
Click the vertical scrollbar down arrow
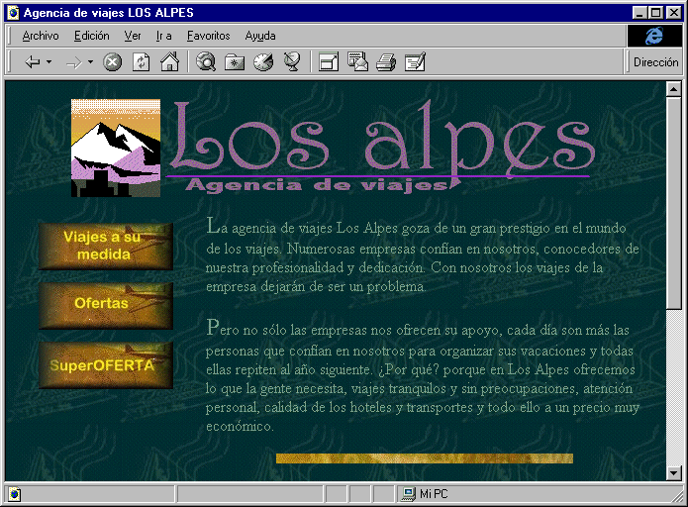point(674,472)
